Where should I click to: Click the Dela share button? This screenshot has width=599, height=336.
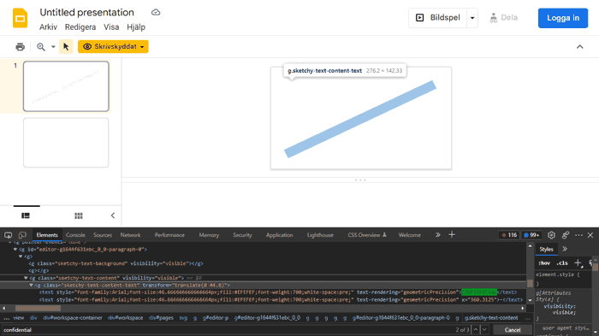pyautogui.click(x=503, y=18)
